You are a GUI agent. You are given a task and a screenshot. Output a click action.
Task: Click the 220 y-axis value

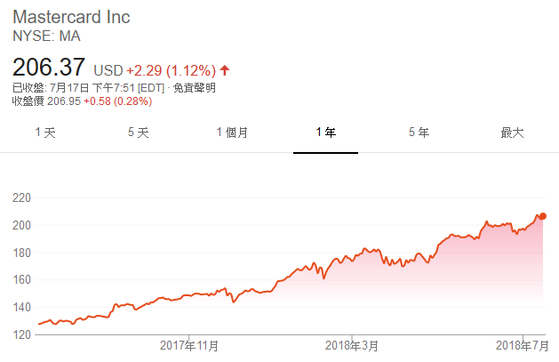pyautogui.click(x=21, y=198)
